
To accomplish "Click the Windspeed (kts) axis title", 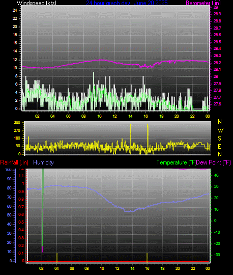I will pos(37,3).
